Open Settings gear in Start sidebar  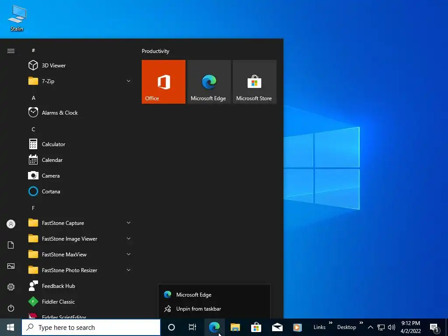11,287
